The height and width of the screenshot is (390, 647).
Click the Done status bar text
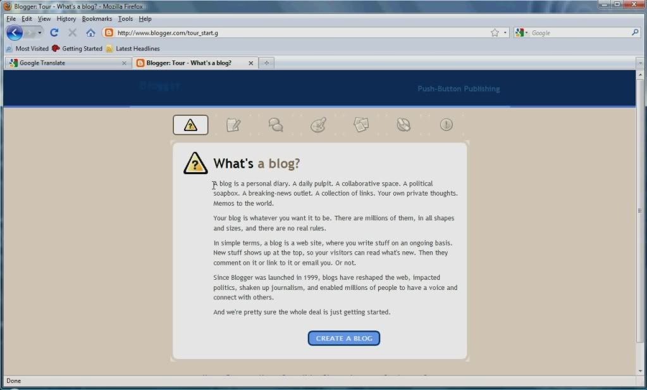[14, 381]
